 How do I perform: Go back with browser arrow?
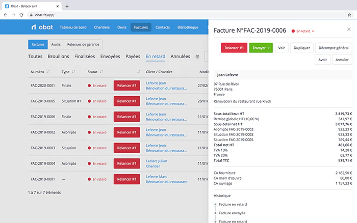(x=6, y=15)
